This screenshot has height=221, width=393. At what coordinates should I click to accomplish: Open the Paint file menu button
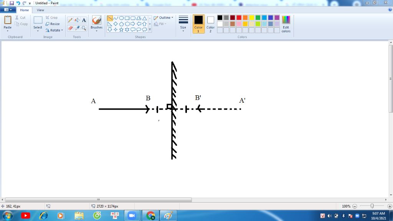(8, 10)
